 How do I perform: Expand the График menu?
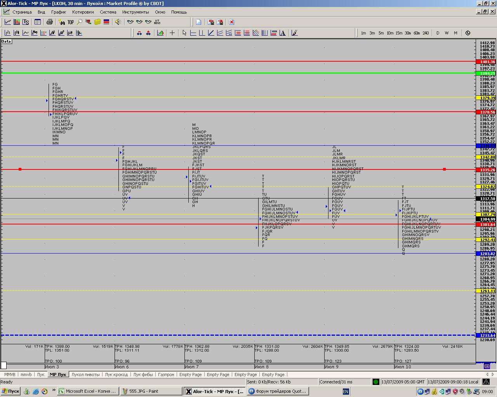pyautogui.click(x=59, y=12)
